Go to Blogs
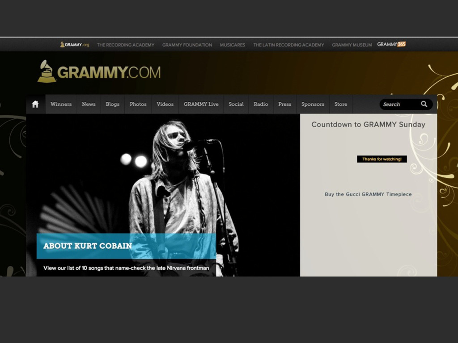This screenshot has width=458, height=343. pyautogui.click(x=113, y=104)
